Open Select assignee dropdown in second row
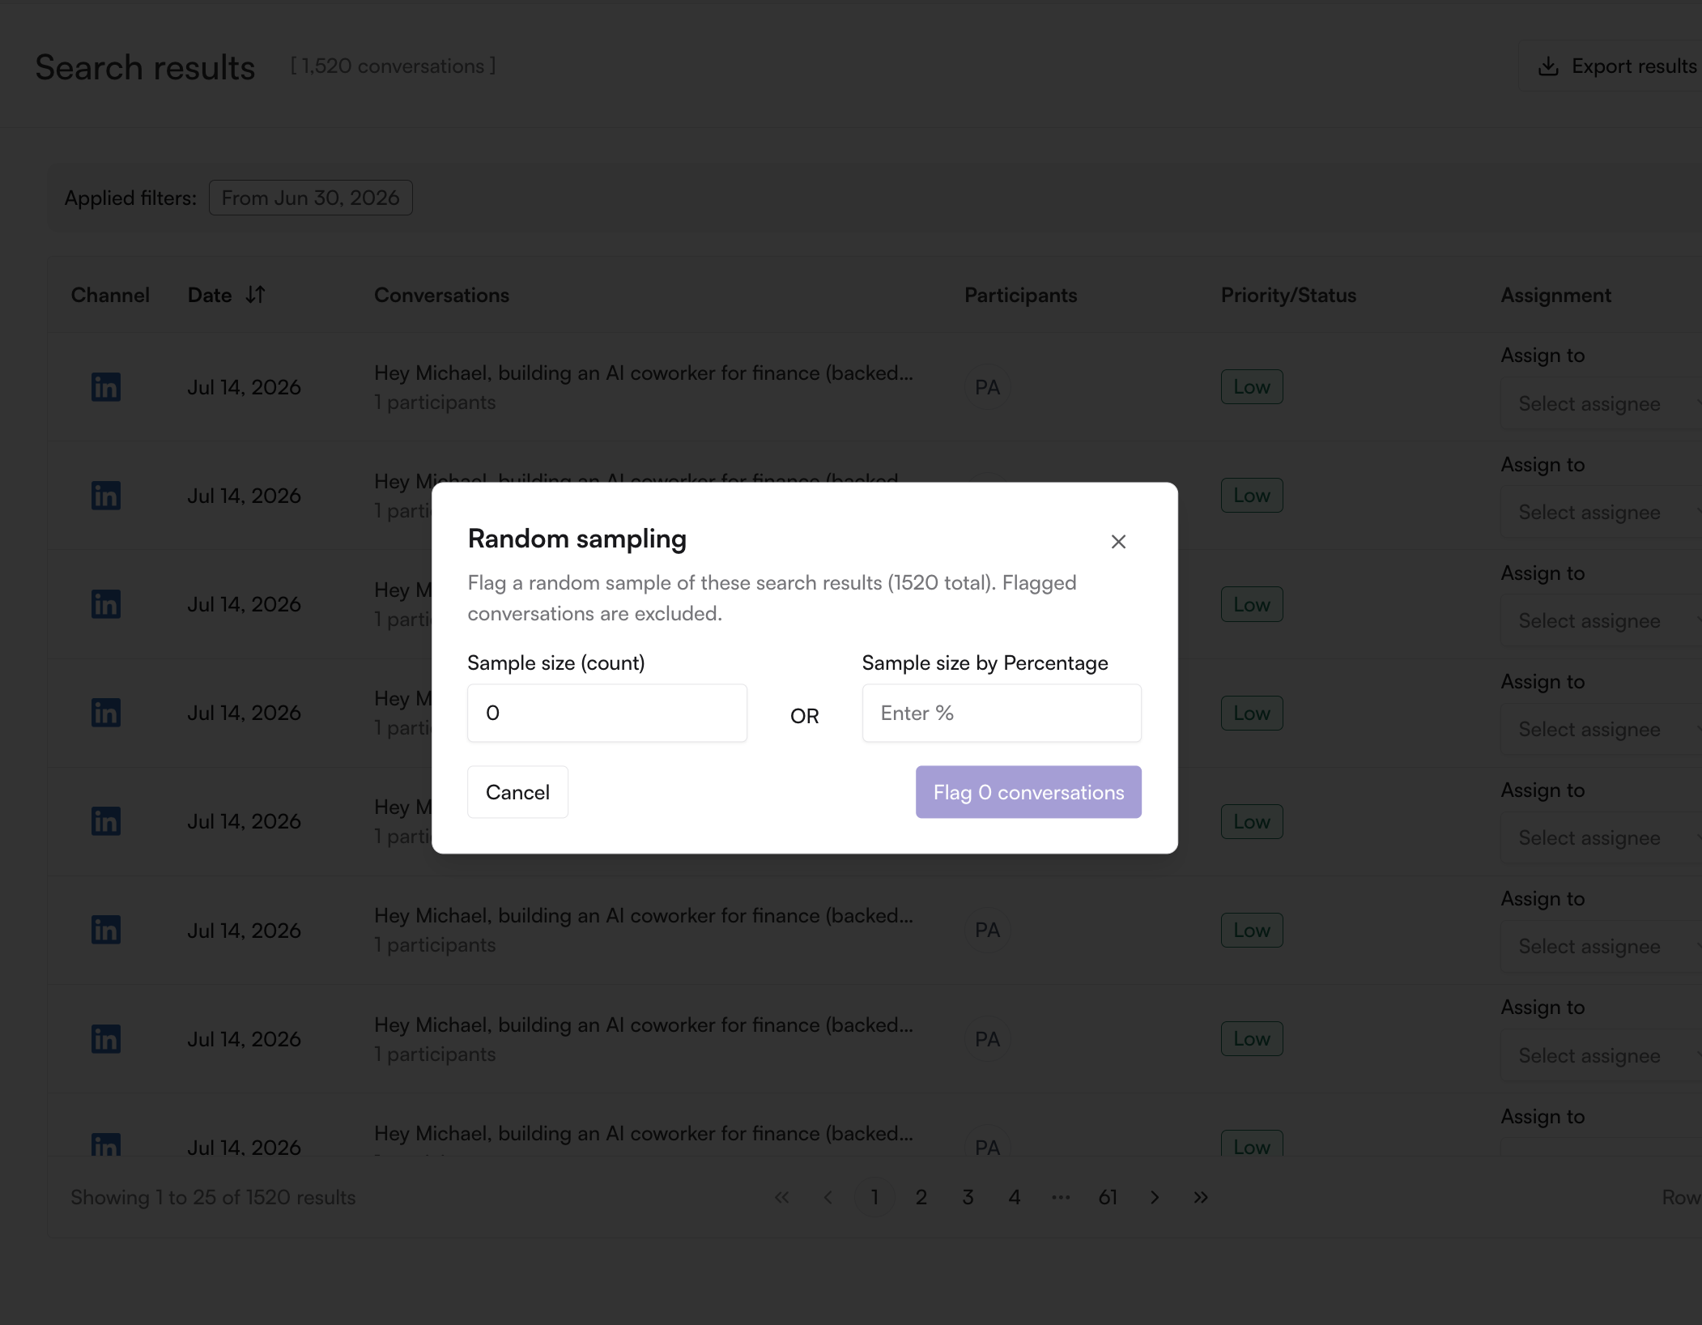Viewport: 1702px width, 1325px height. (x=1601, y=512)
